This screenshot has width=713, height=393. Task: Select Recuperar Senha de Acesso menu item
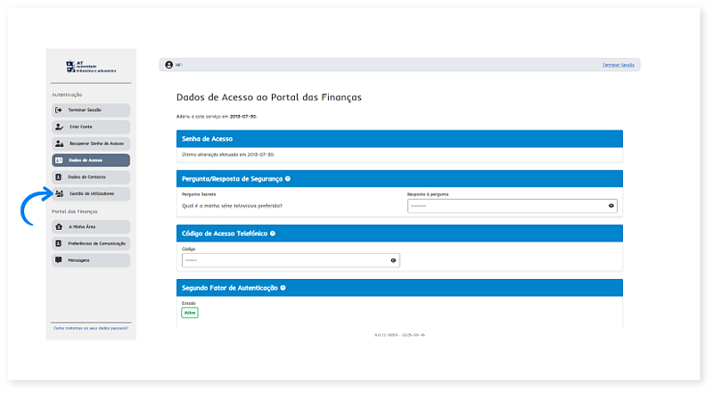point(91,143)
